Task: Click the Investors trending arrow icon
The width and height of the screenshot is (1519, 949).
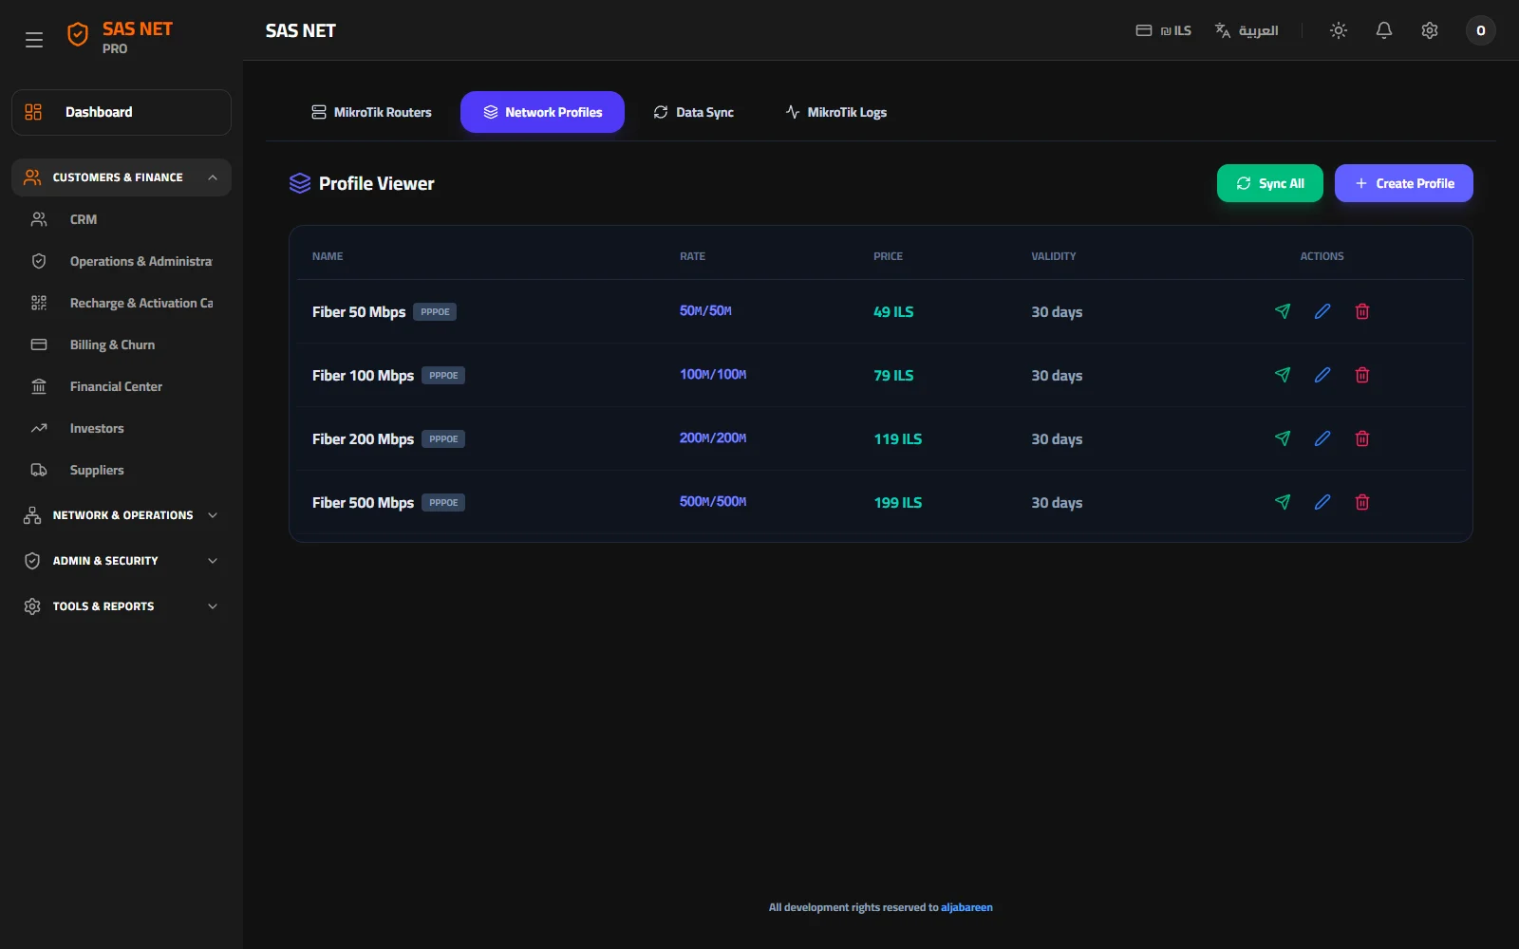Action: click(39, 428)
